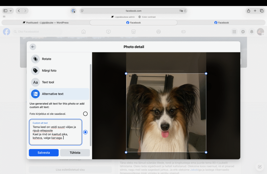Open Safari share icon

tap(248, 11)
